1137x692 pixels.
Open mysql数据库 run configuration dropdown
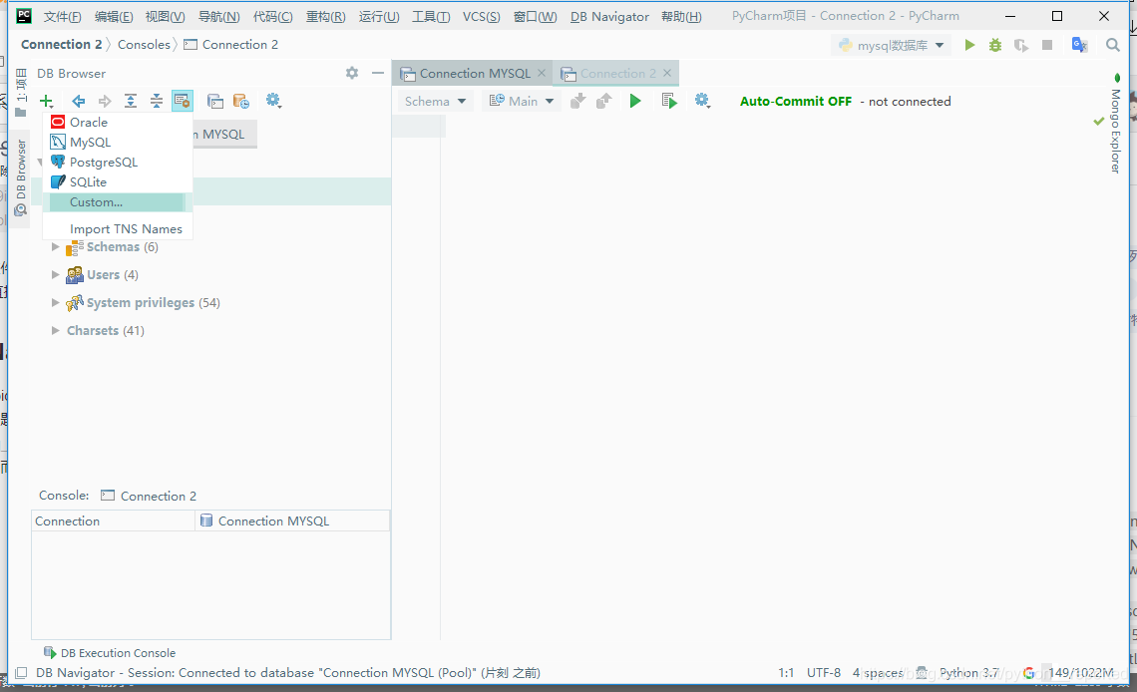(x=892, y=45)
